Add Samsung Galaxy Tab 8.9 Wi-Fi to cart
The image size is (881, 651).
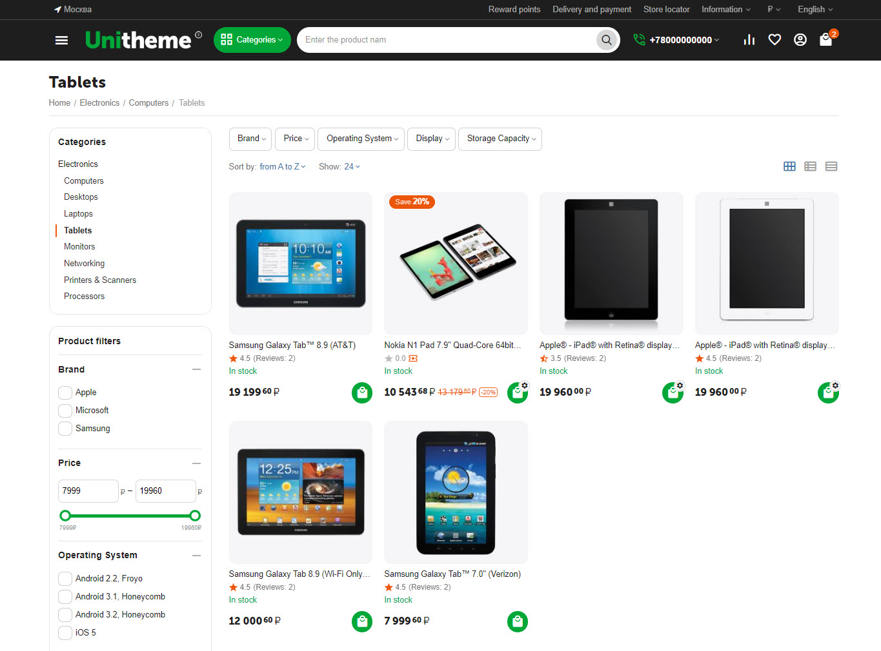[362, 621]
